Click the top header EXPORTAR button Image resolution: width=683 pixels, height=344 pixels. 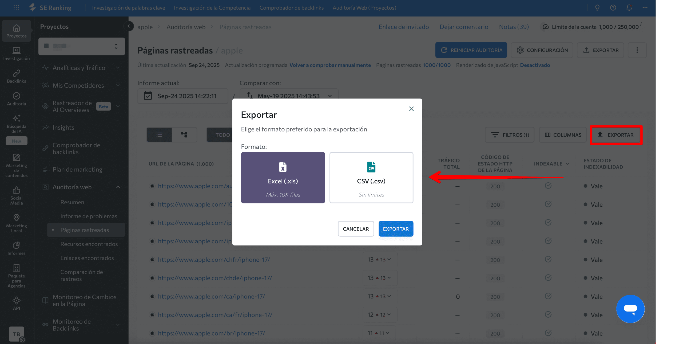600,50
